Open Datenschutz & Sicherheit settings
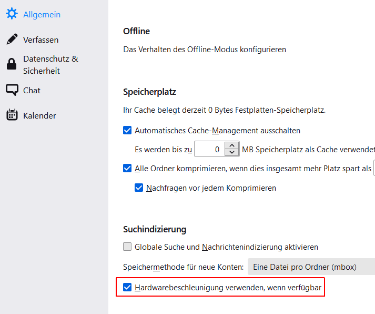Viewport: 375px width, 314px height. point(50,65)
